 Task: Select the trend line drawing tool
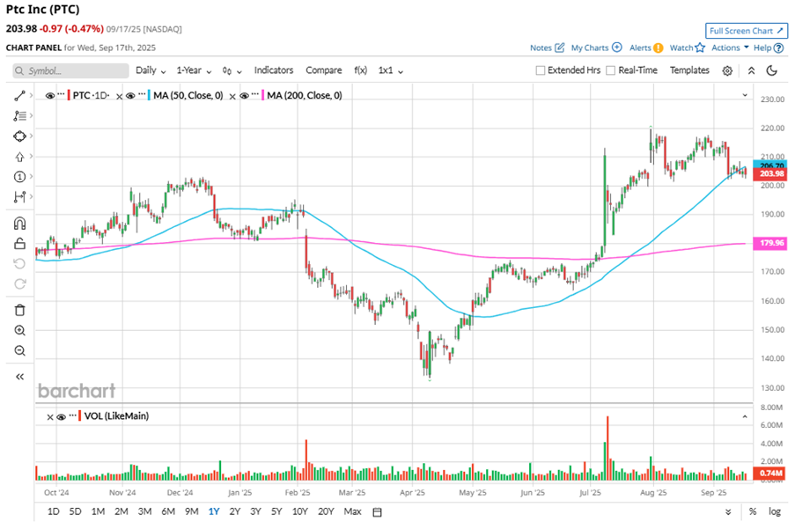tap(19, 95)
